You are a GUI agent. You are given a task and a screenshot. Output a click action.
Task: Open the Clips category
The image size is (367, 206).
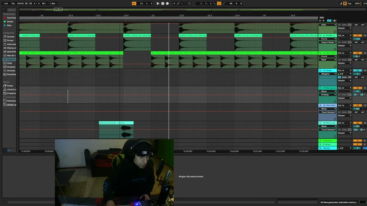coord(9,63)
